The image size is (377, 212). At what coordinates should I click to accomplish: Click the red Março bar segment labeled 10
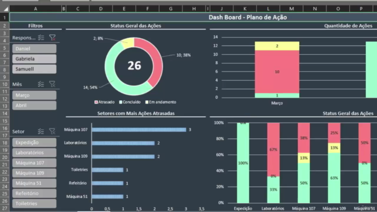point(277,72)
